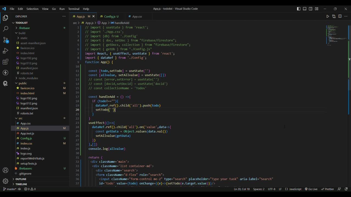The height and width of the screenshot is (197, 351).
Task: Click the src breadcrumb segment
Action: click(x=75, y=23)
